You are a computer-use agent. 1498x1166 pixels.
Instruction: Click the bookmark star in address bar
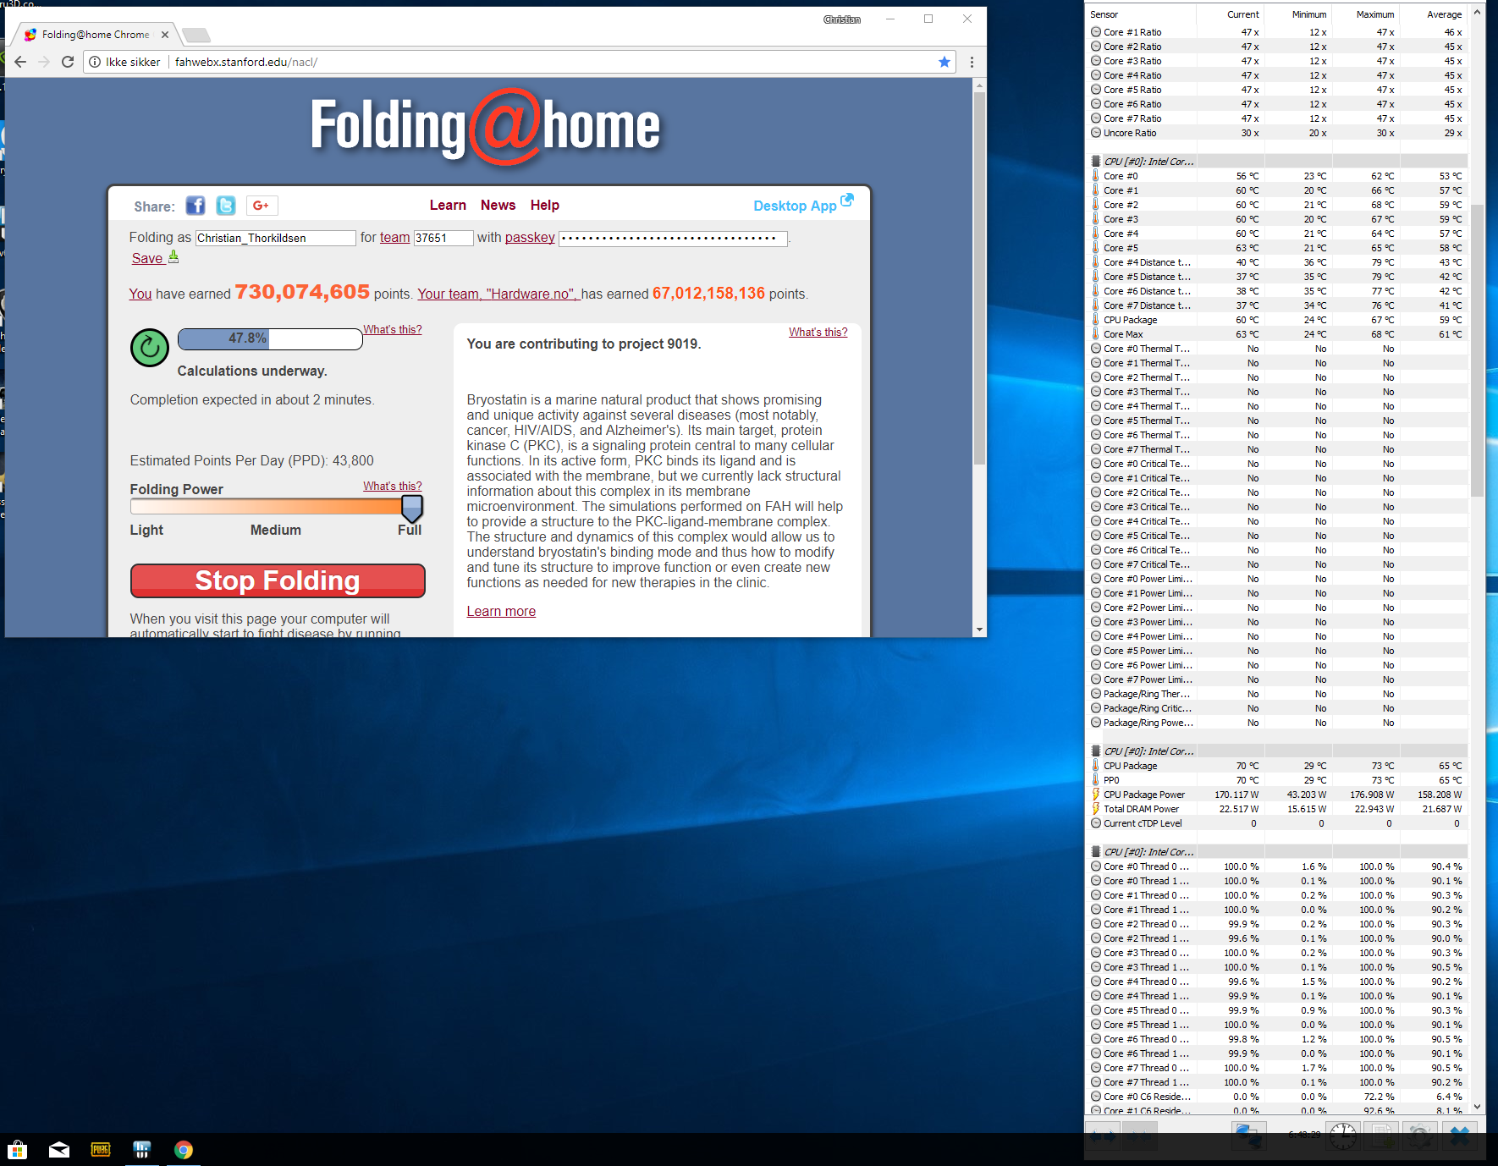(x=945, y=62)
